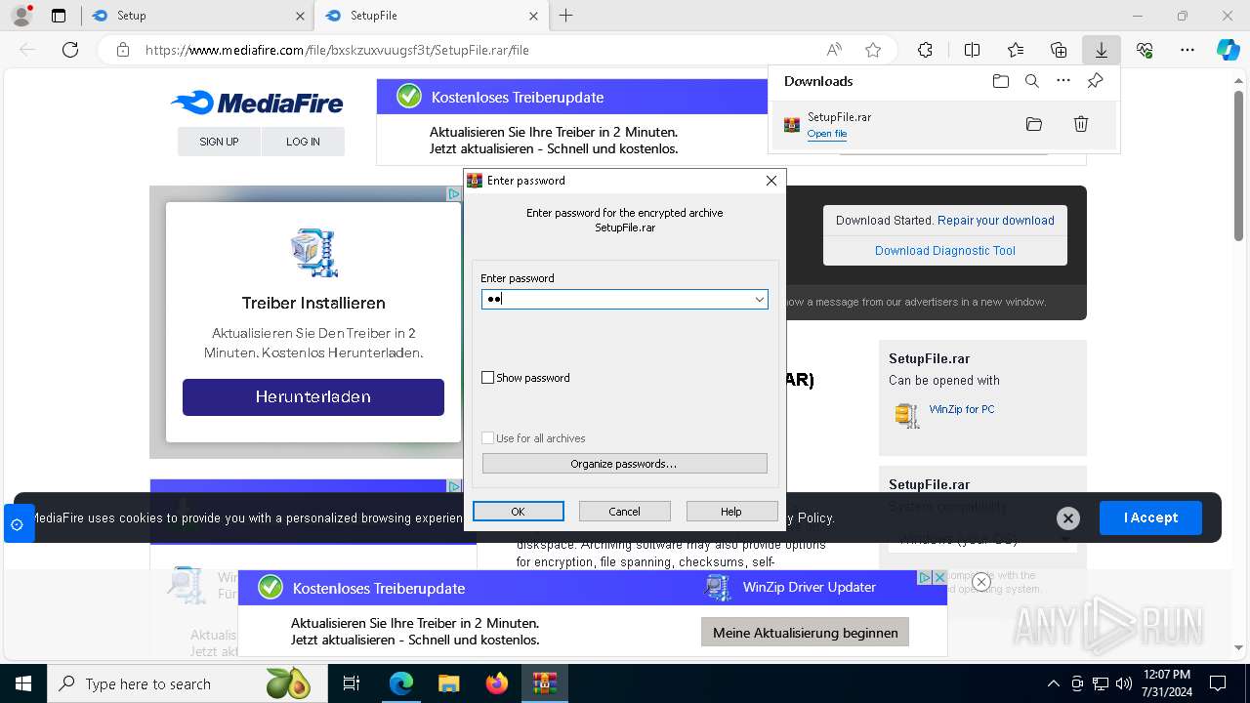
Task: Click the MediaFire logo
Action: (257, 103)
